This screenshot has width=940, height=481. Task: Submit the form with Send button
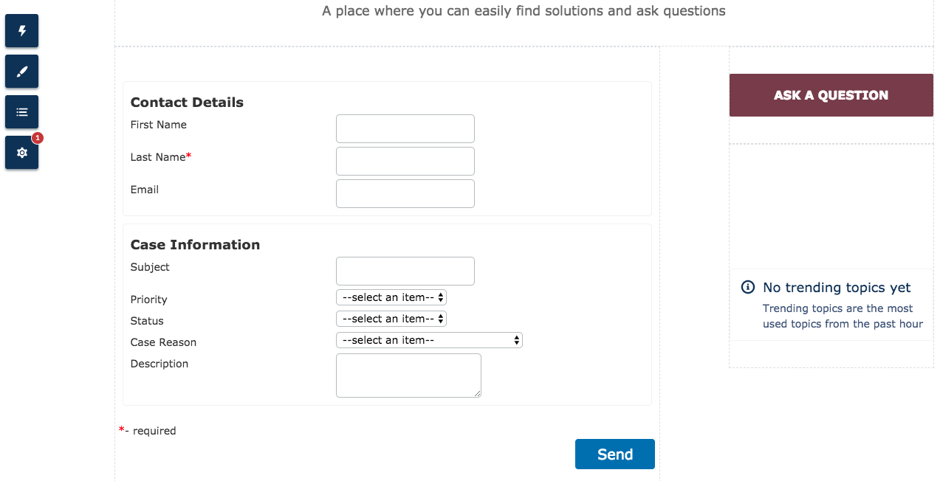click(614, 454)
